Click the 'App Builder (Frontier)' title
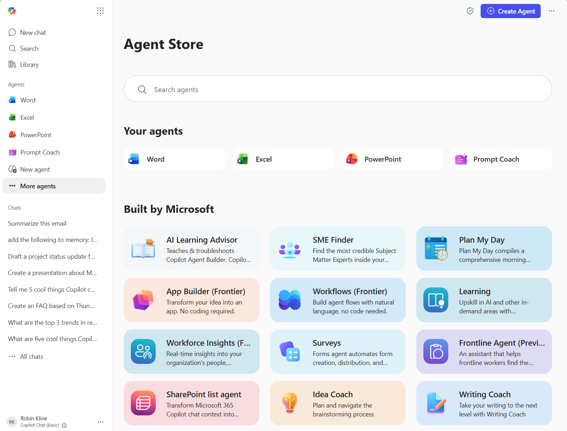This screenshot has height=431, width=567. coord(206,291)
